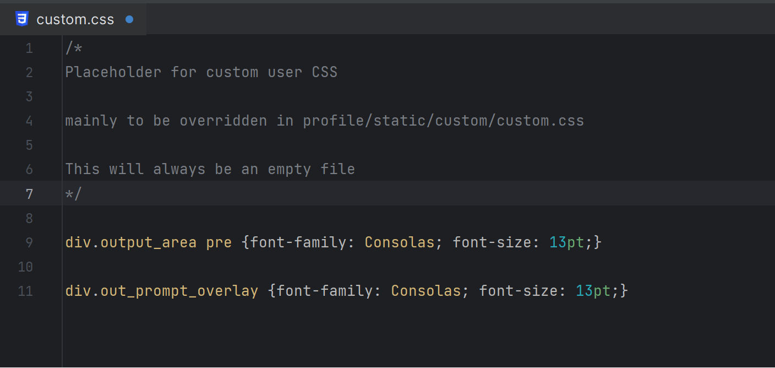775x368 pixels.
Task: Click line number 11 in the gutter
Action: 26,291
